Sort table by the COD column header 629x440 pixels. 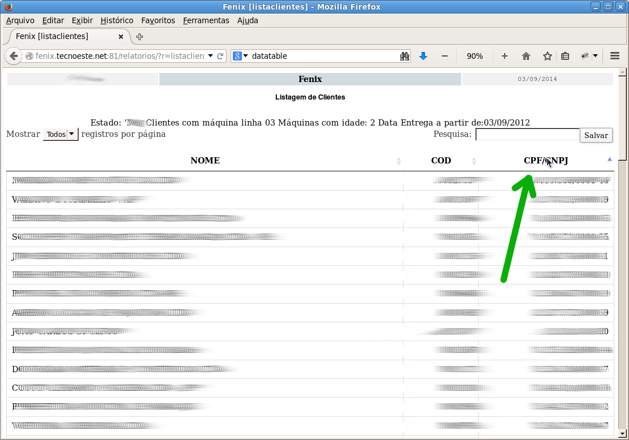coord(441,161)
